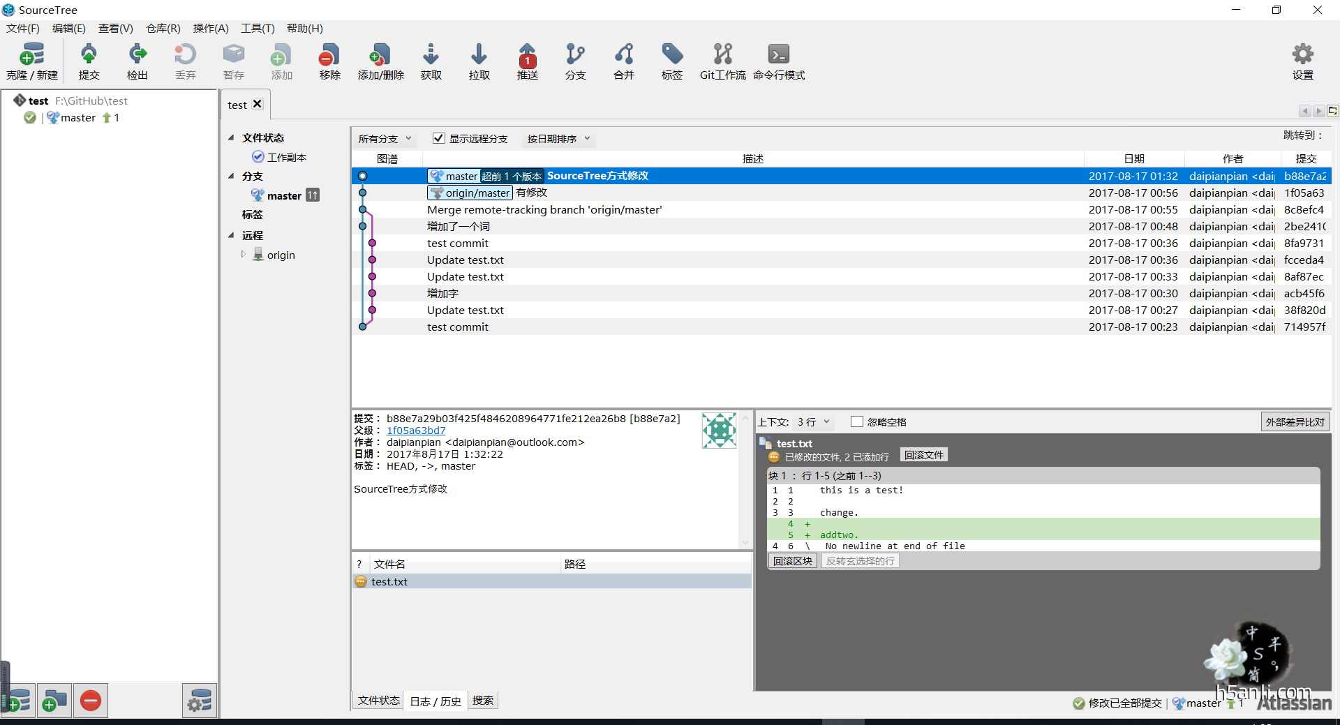Open parent commit link 1f05a63bd7

[x=416, y=431]
